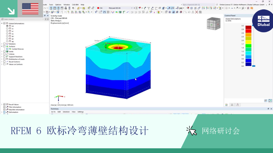Click the cancel selection magnifier icon
The image size is (273, 153).
tap(188, 8)
